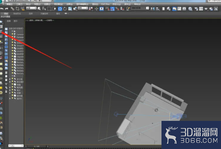Click the Use Pivot Point Center icon
The width and height of the screenshot is (221, 149).
click(91, 9)
